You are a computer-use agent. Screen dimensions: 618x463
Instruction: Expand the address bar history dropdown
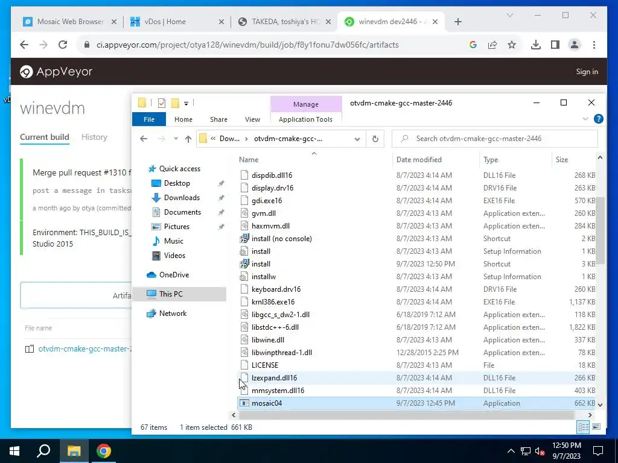point(357,139)
